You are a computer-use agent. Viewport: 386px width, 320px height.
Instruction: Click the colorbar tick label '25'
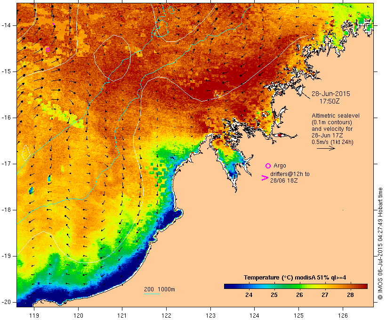click(x=274, y=295)
